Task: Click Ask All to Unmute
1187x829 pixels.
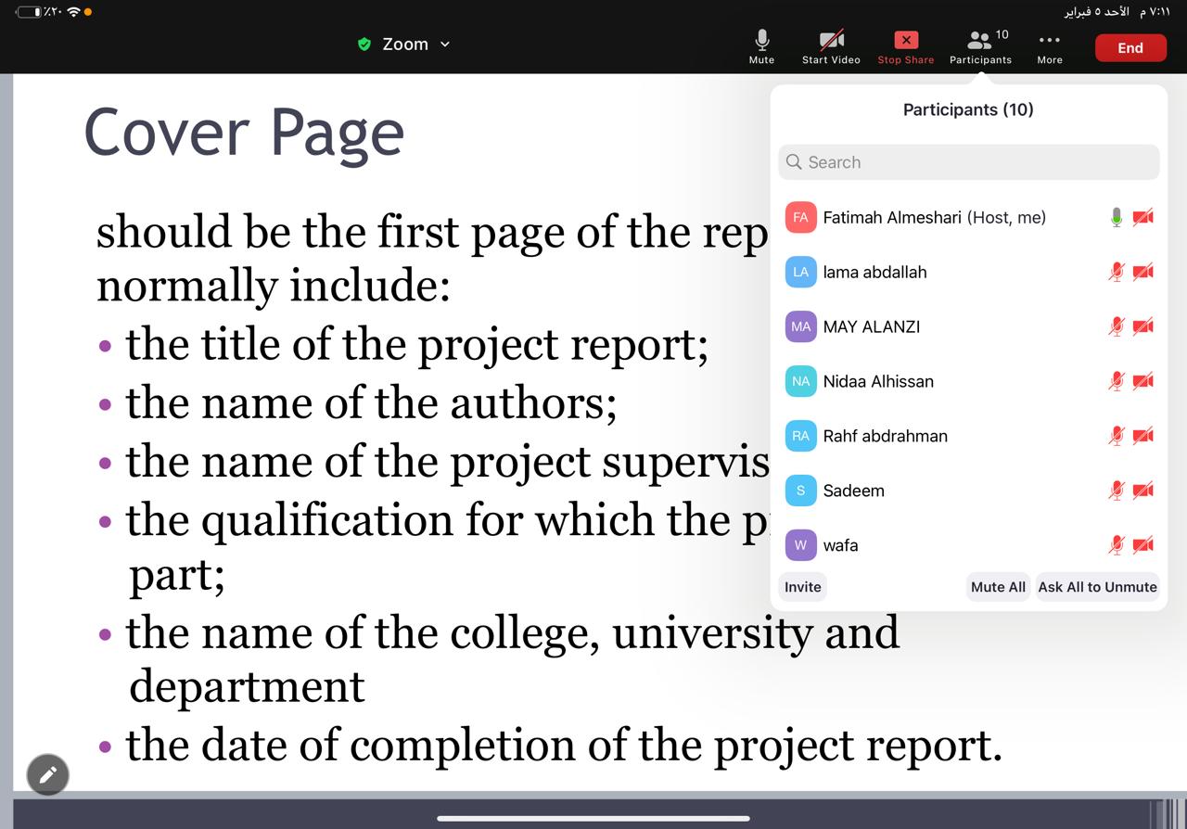Action: [1097, 587]
